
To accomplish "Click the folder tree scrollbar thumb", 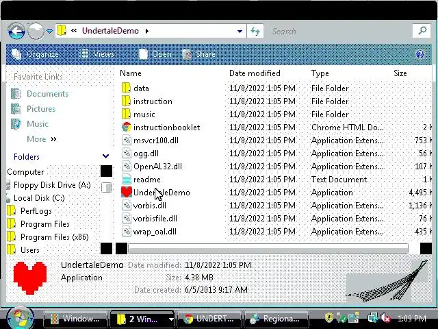I will pyautogui.click(x=106, y=187).
